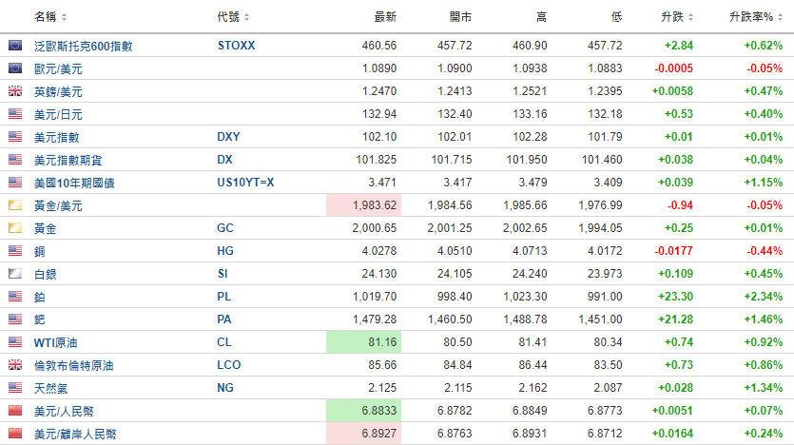Click the UK flag icon beside 英鎊/美元

pos(15,91)
